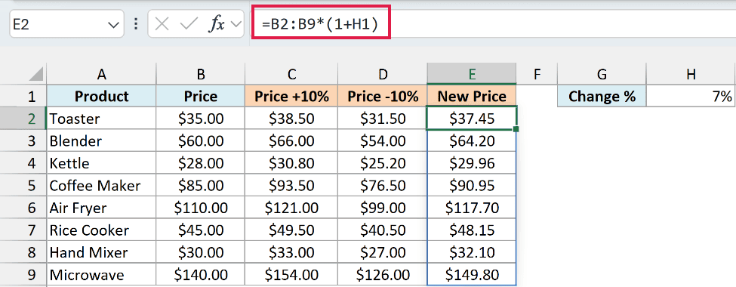Click the Enter checkmark icon in formula bar
The image size is (736, 287).
(x=189, y=24)
